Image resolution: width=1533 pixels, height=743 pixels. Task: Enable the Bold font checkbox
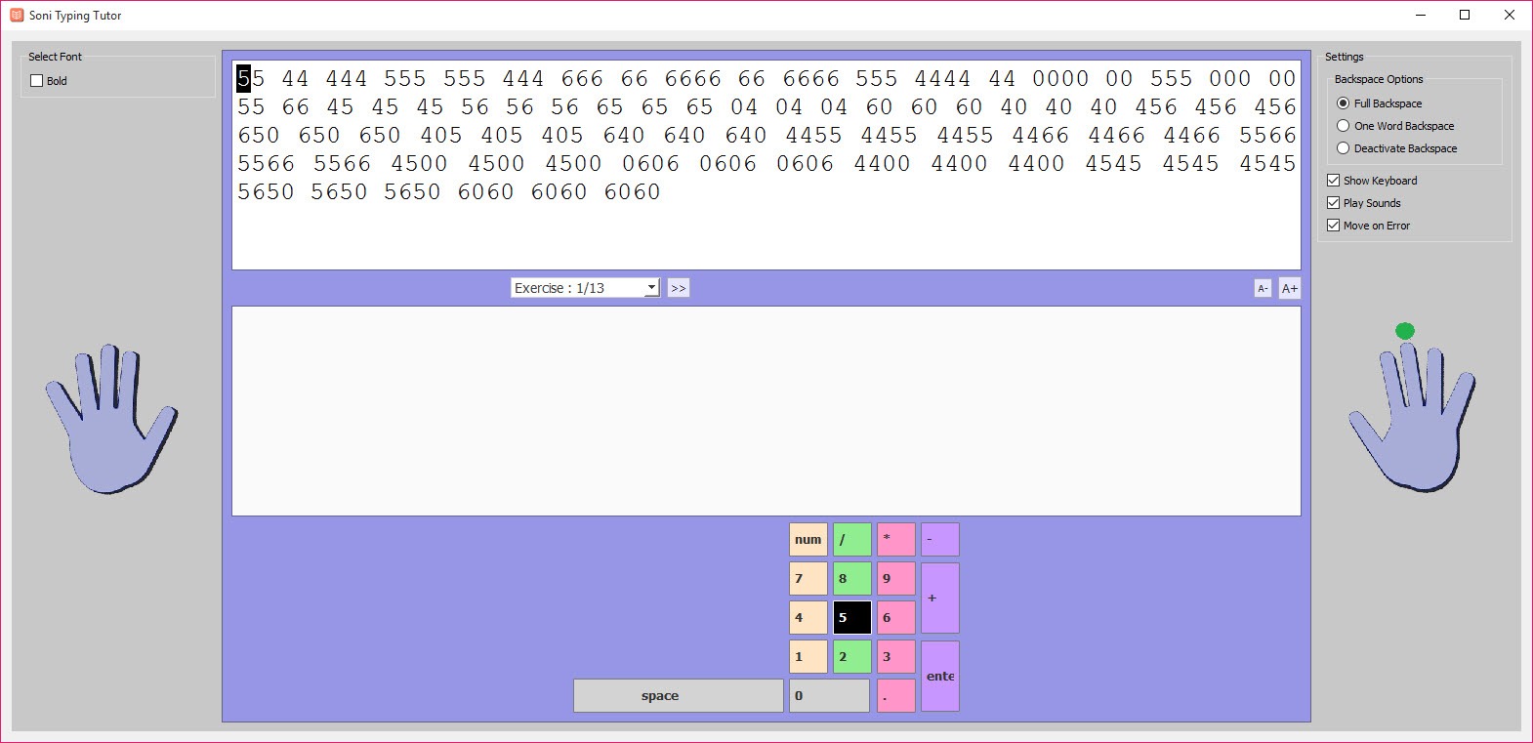click(x=37, y=81)
